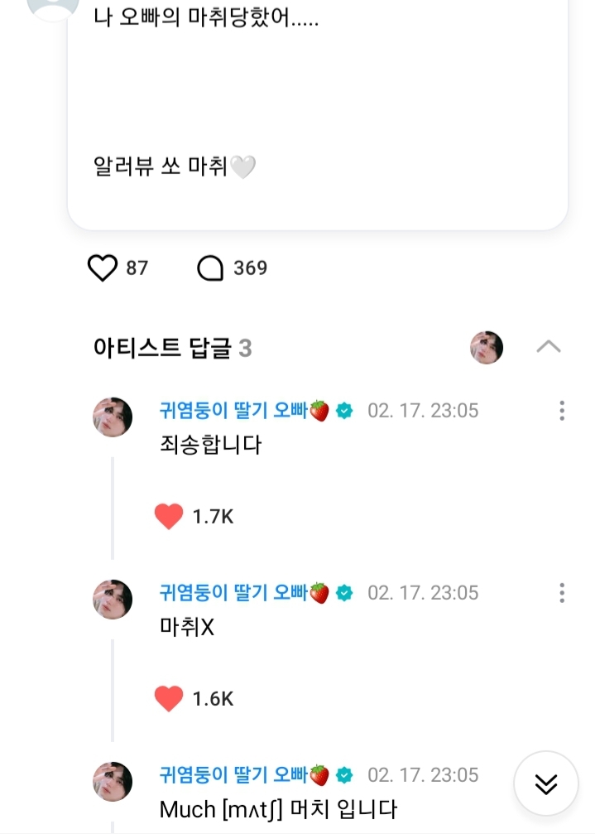Toggle heart on the 죄송합니다 reply
Viewport: 595px width, 834px height.
tap(169, 517)
